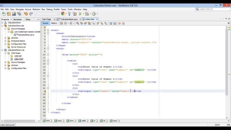Open the dropdown arrow next to Profile Project

[x=97, y=14]
